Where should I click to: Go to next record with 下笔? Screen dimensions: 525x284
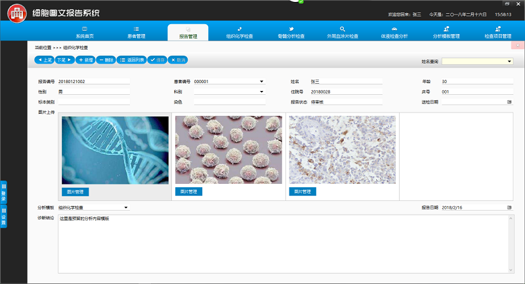pyautogui.click(x=64, y=60)
